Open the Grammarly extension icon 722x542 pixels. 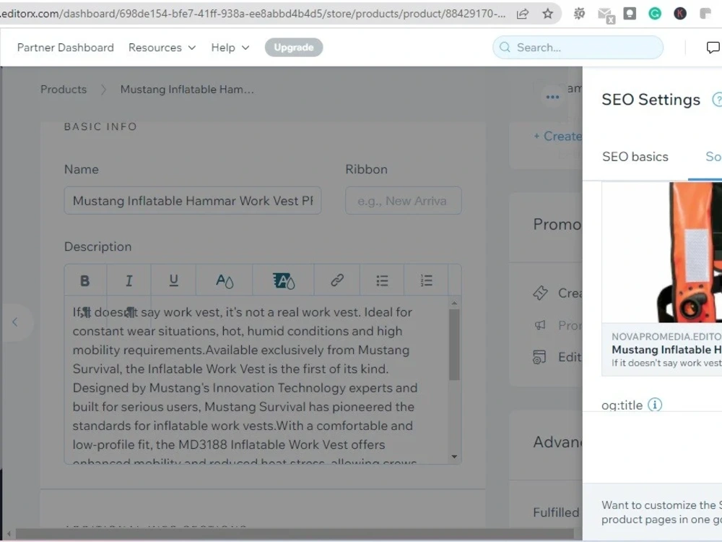(x=655, y=14)
